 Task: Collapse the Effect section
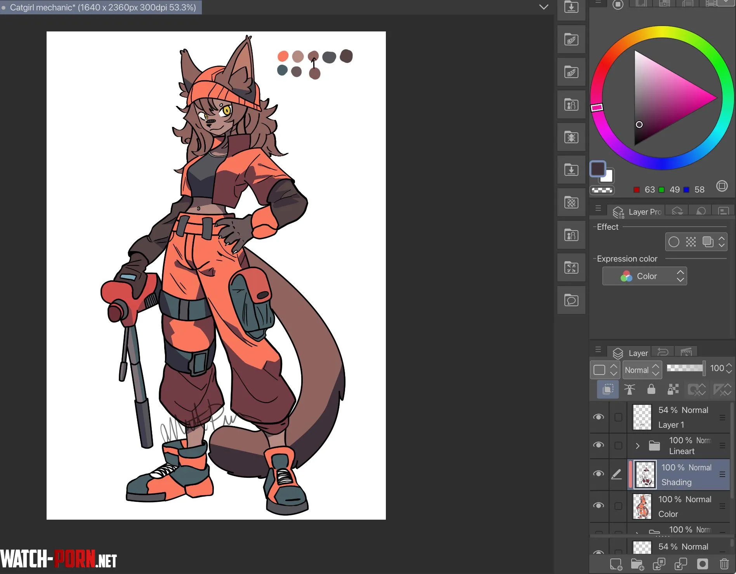tap(595, 227)
